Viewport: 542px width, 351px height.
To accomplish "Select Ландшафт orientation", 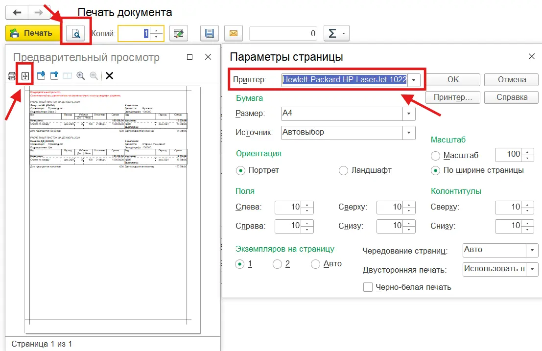I will coord(343,170).
